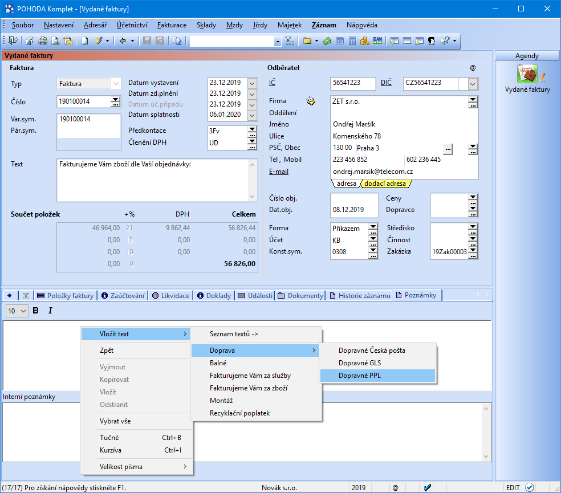Image resolution: width=561 pixels, height=493 pixels.
Task: Click the IBAN toolbar icon
Action: 377,41
